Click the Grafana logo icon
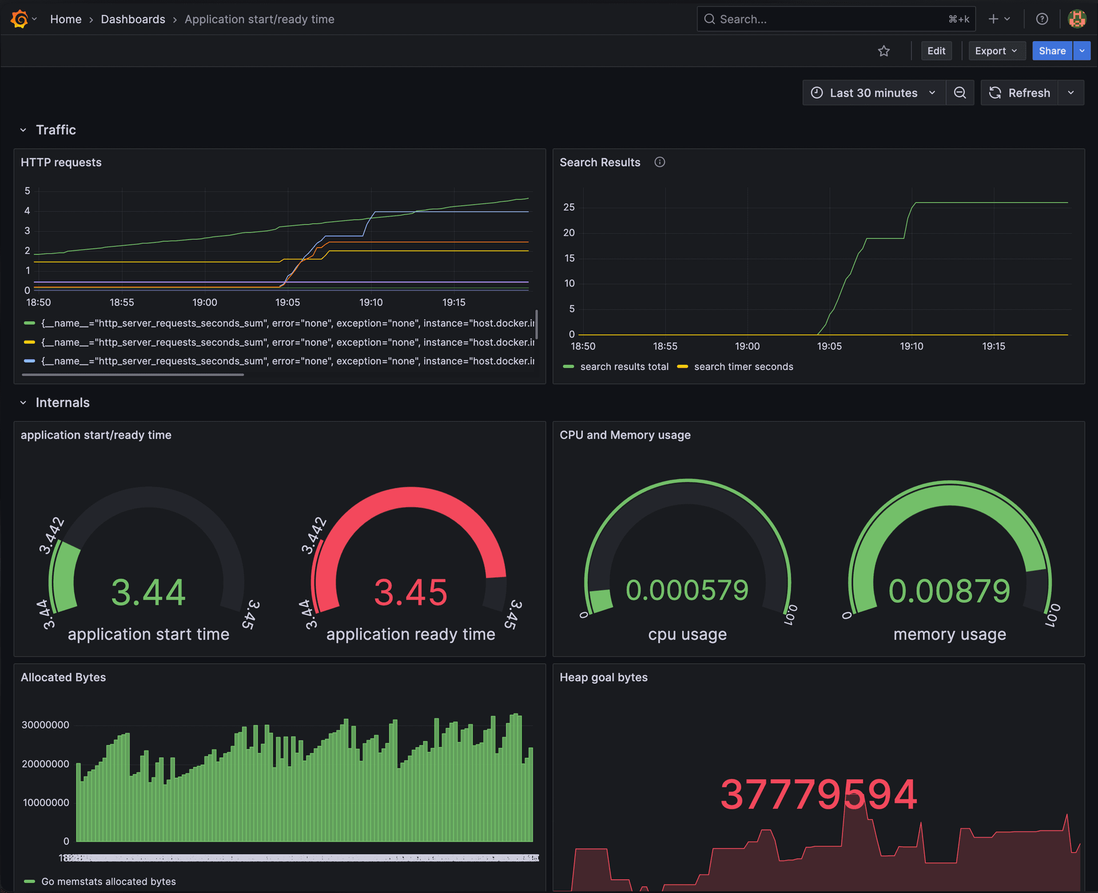This screenshot has width=1098, height=893. coord(19,18)
